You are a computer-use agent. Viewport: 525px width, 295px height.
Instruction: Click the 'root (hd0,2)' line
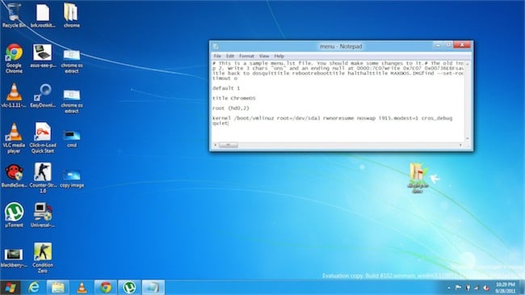pyautogui.click(x=231, y=108)
